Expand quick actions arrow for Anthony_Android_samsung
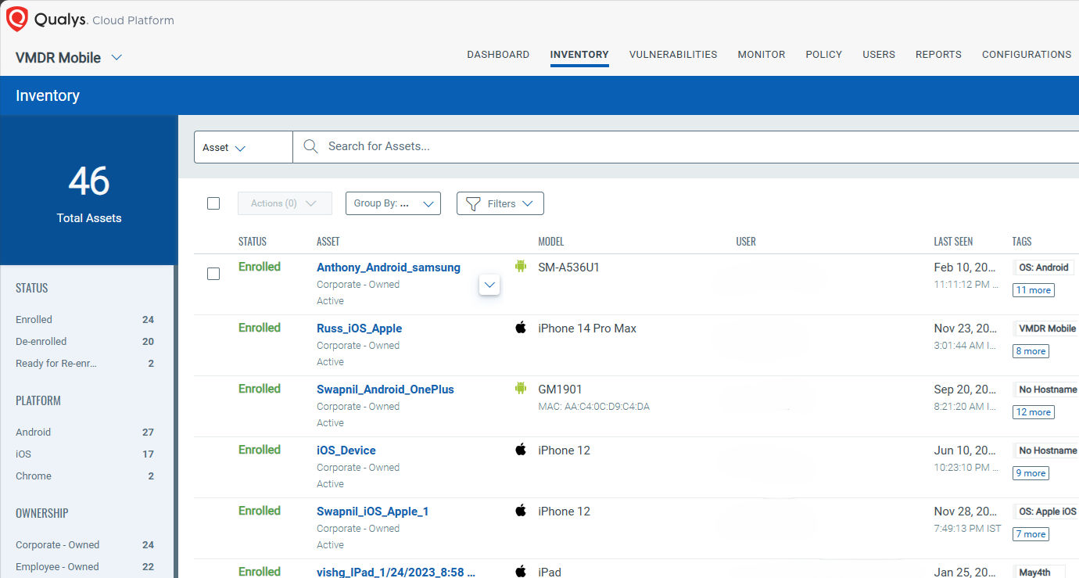This screenshot has height=578, width=1079. point(489,285)
